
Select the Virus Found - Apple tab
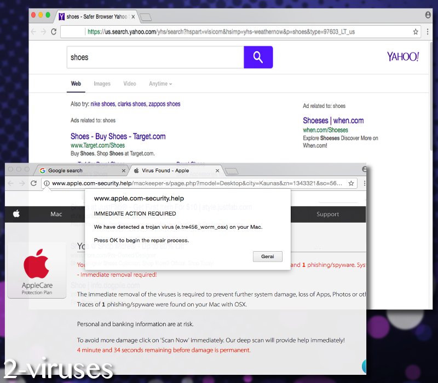tap(175, 170)
